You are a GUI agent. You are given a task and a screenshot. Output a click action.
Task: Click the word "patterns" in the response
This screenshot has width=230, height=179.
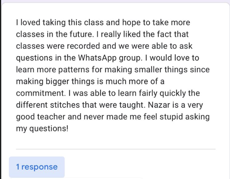click(x=74, y=70)
